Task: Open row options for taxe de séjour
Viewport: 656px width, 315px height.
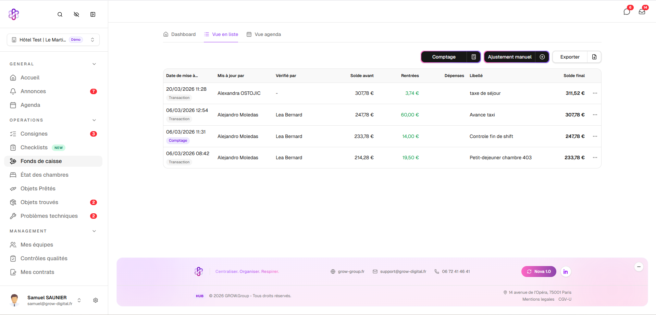Action: [x=595, y=93]
